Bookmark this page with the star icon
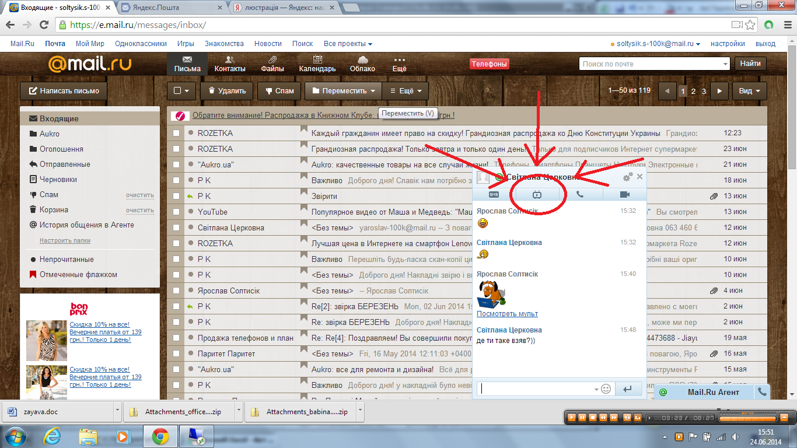 750,25
